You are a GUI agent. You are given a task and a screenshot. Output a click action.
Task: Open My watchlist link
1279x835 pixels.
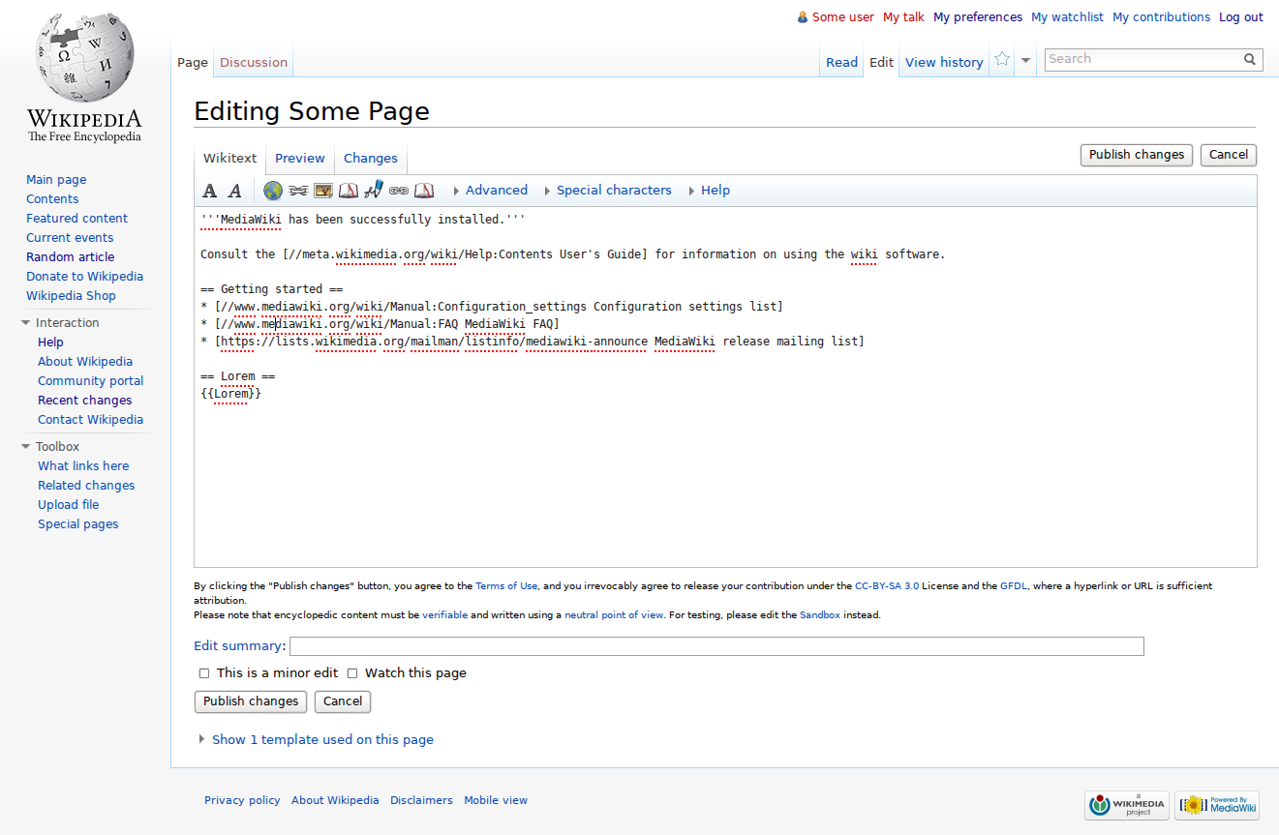1067,17
